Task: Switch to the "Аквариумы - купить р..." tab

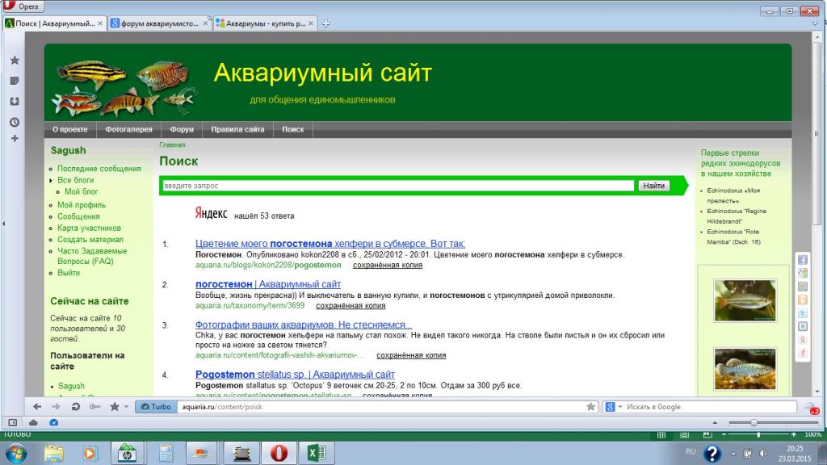Action: click(x=265, y=23)
